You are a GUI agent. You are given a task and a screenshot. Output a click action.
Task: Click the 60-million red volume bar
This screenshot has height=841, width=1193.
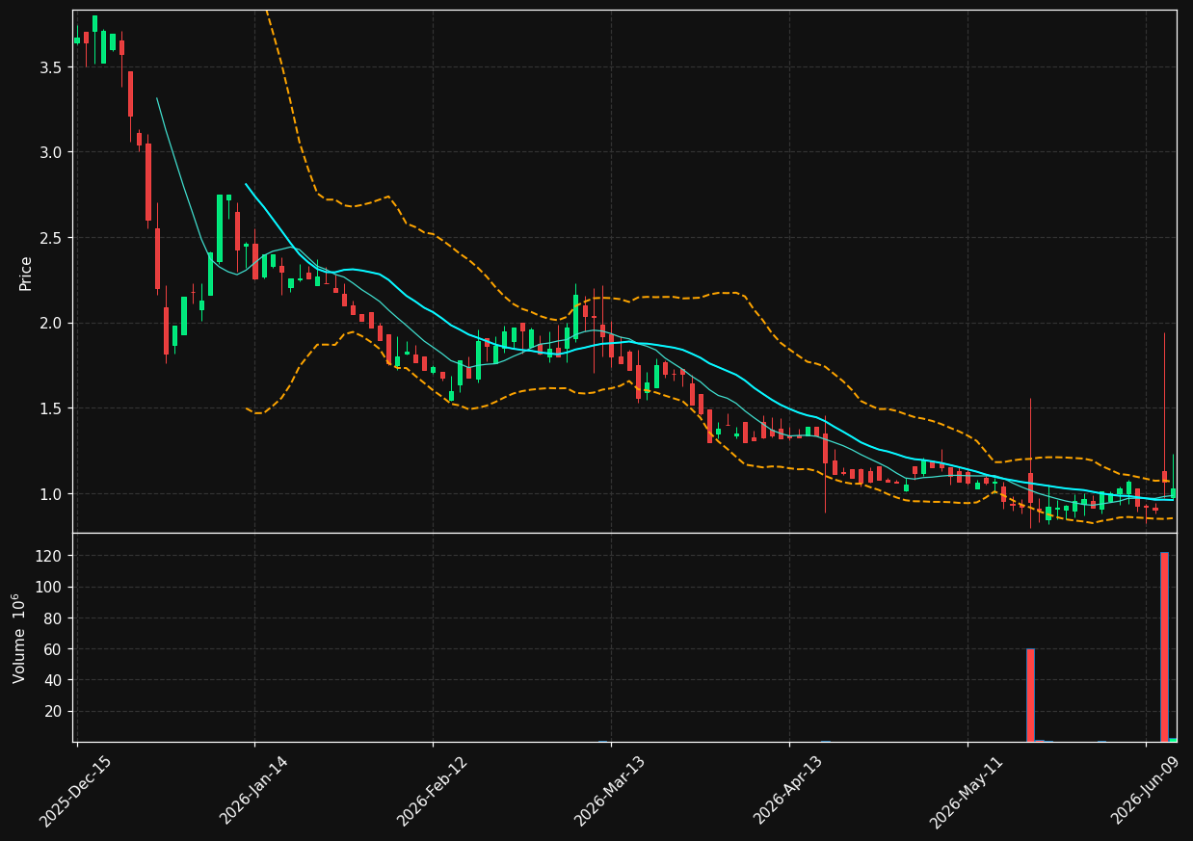[x=1030, y=695]
